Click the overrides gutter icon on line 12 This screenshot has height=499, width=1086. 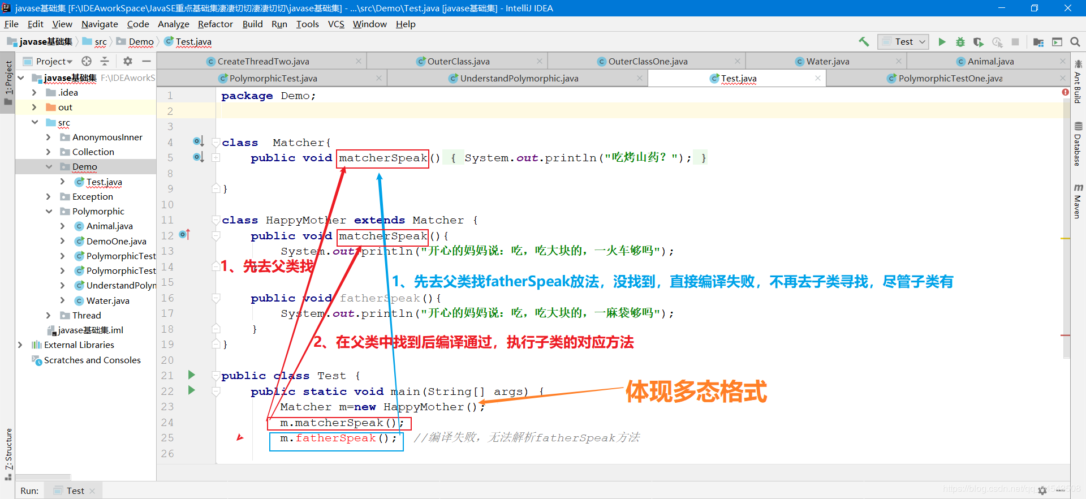[184, 234]
